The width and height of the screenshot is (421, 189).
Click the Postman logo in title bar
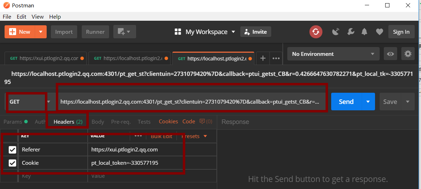coord(6,6)
